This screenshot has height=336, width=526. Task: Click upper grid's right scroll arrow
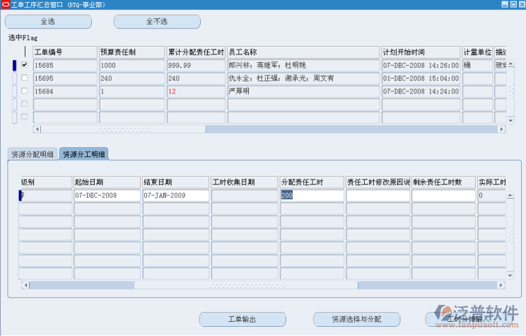tap(502, 129)
